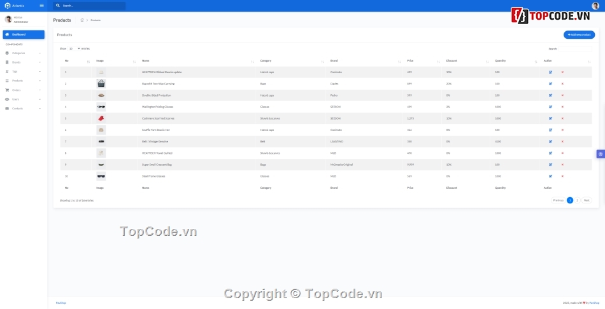Open the Dashboard sidebar item

24,35
